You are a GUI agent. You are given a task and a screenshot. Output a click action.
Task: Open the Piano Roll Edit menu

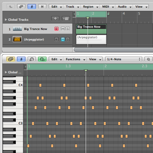click(56, 59)
